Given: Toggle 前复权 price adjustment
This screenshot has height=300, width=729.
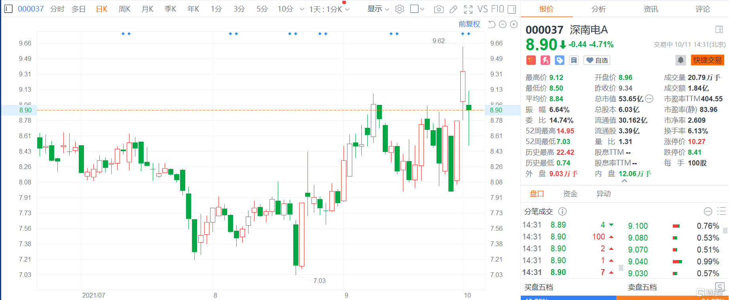Looking at the screenshot, I should pyautogui.click(x=469, y=24).
